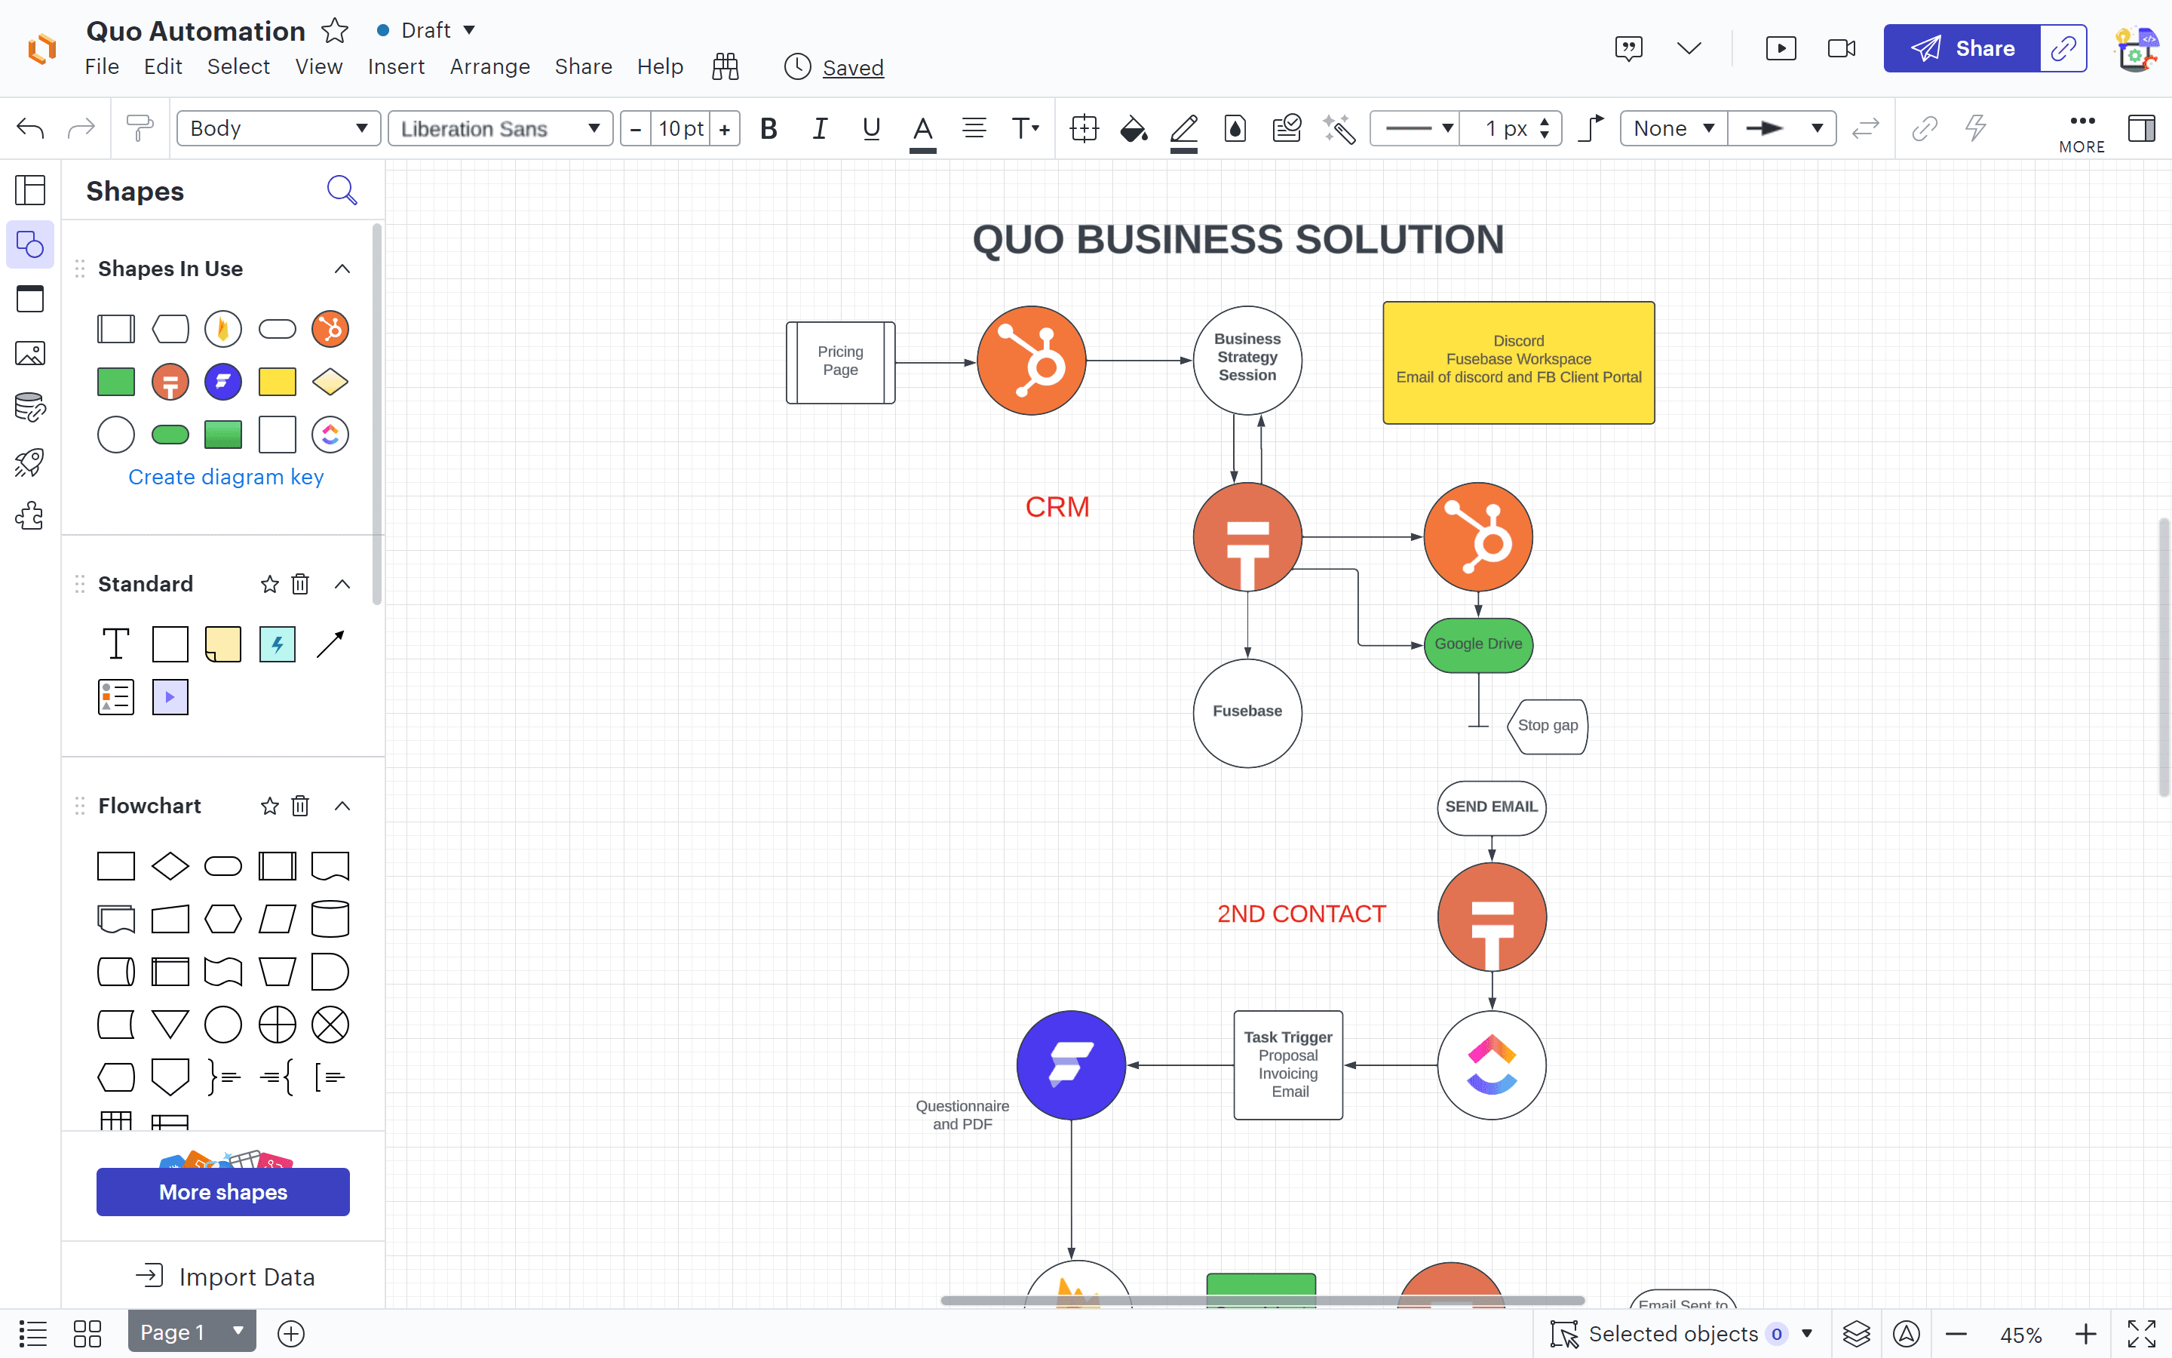The height and width of the screenshot is (1358, 2172).
Task: Open the Insert menu
Action: coord(397,66)
